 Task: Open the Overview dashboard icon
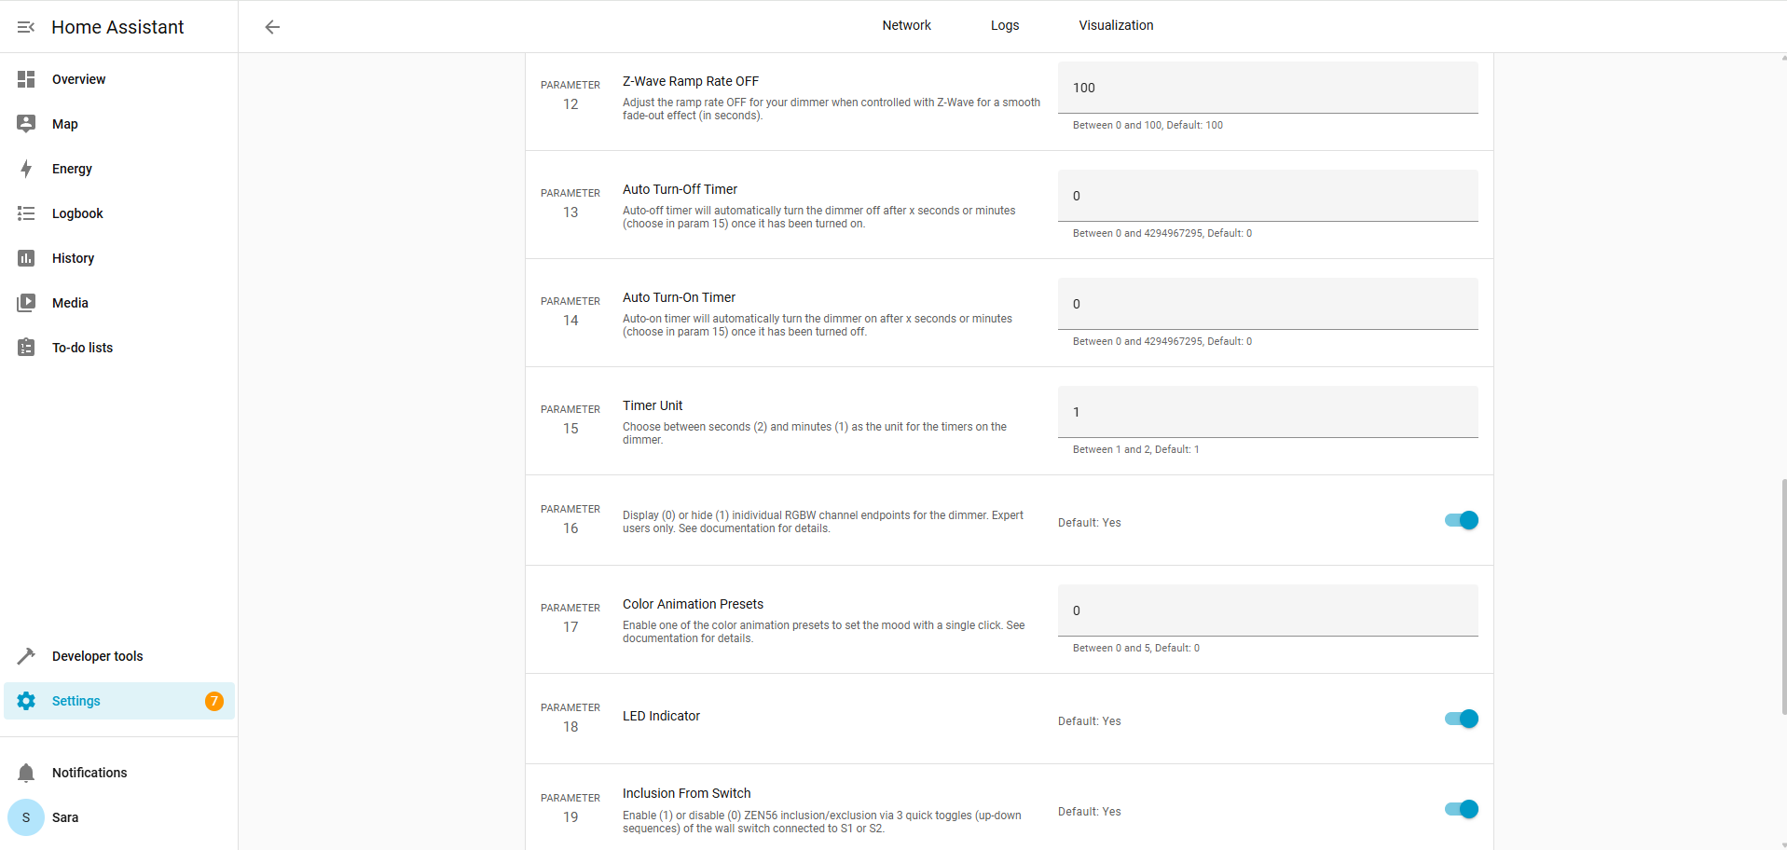click(x=26, y=79)
